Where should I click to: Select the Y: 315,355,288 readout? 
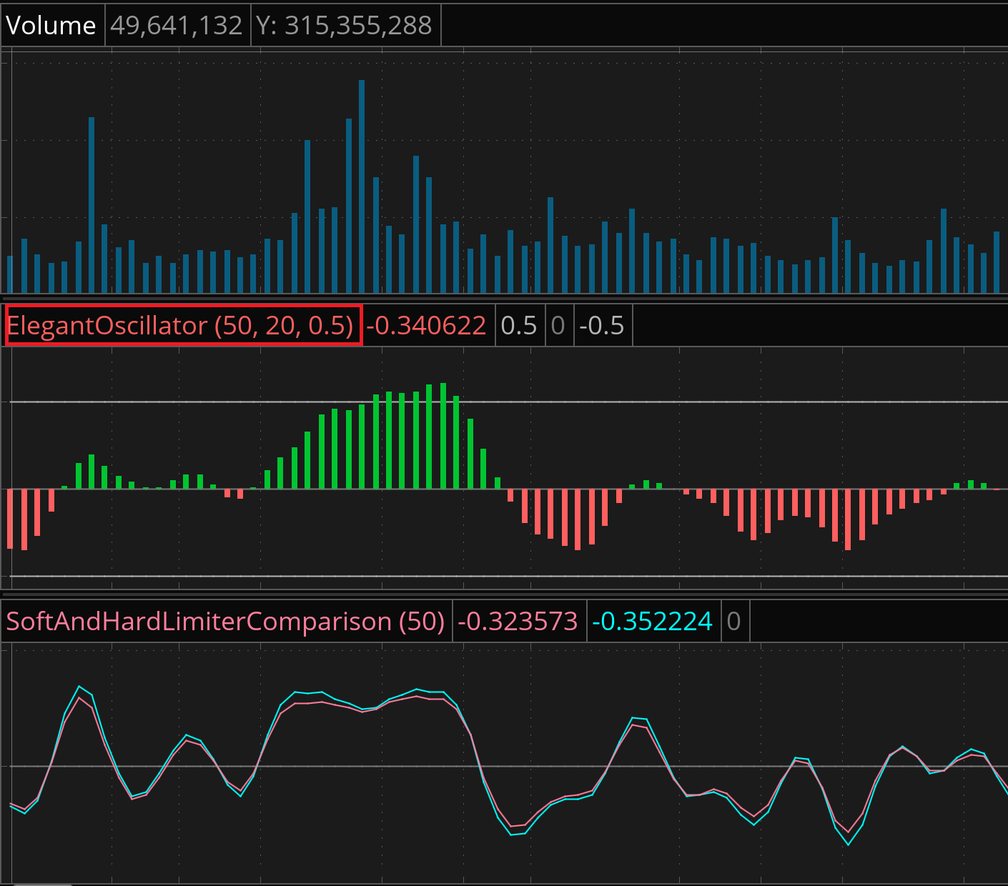(345, 26)
